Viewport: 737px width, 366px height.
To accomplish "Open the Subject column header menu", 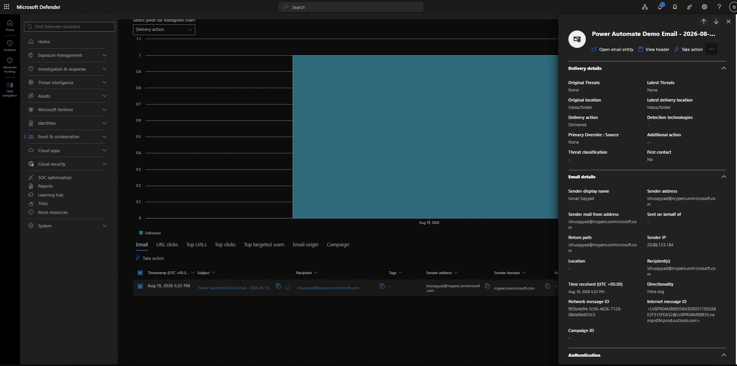I will [206, 273].
